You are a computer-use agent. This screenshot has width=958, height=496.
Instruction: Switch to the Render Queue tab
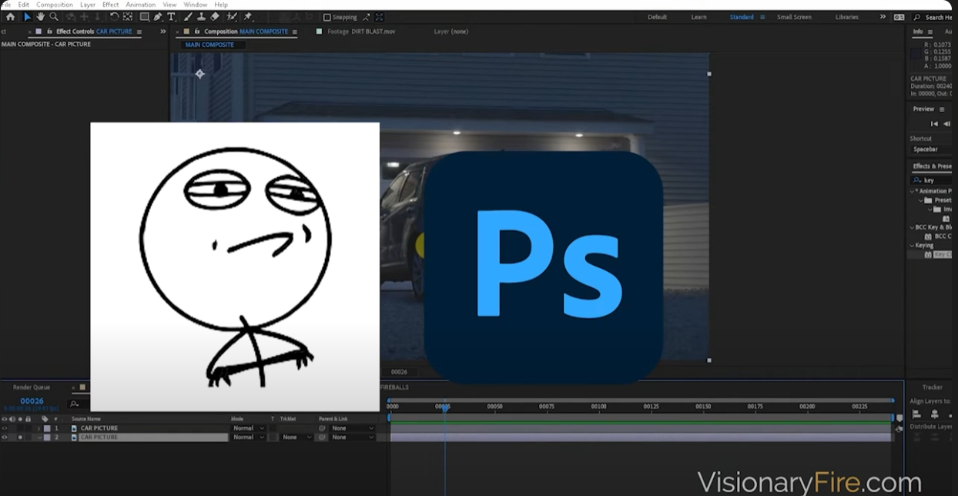point(32,387)
